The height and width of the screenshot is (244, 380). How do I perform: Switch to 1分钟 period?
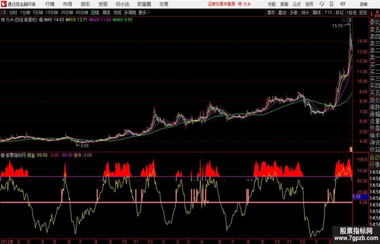tap(25, 13)
